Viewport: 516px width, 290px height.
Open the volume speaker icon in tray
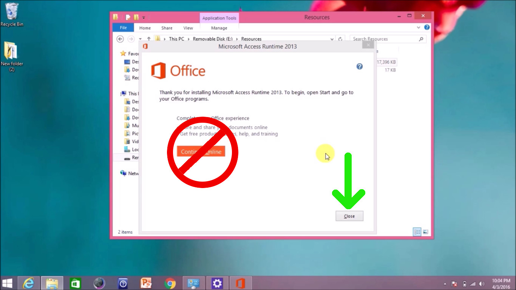482,284
